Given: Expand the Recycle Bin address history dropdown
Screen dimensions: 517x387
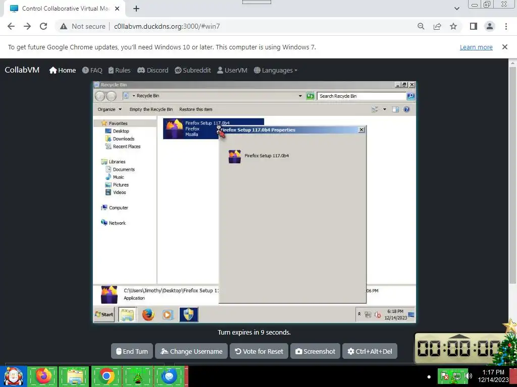Looking at the screenshot, I should 300,96.
